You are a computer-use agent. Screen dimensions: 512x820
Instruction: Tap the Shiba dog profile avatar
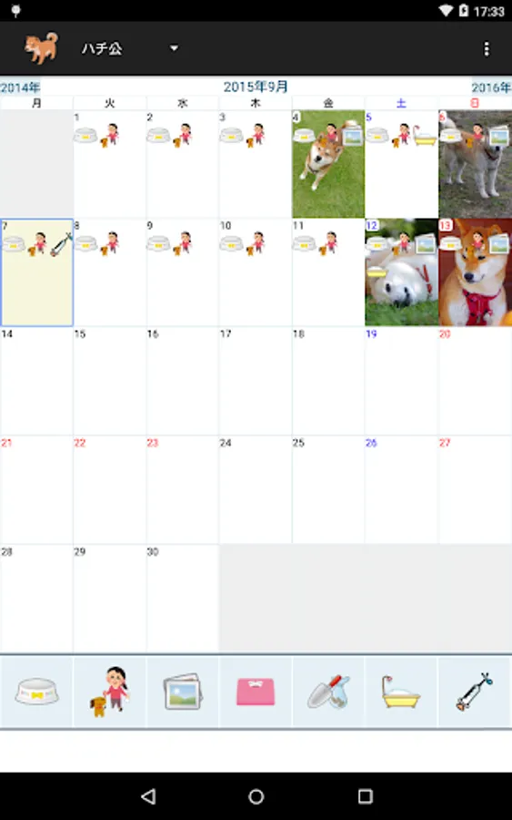point(41,48)
